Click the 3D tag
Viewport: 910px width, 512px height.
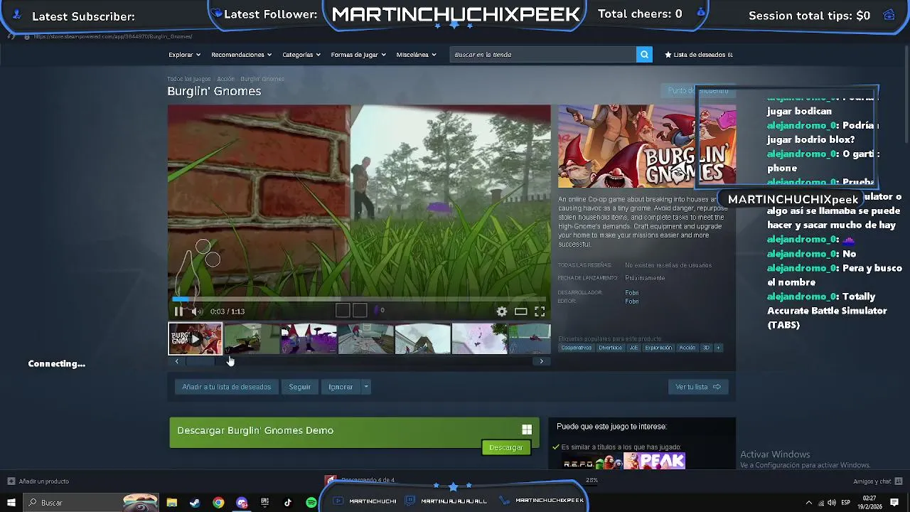coord(706,348)
